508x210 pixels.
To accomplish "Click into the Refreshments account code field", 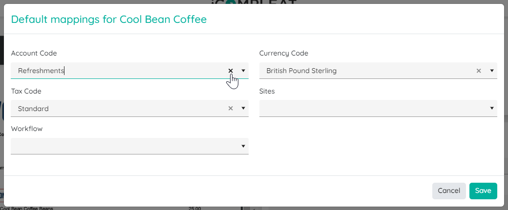I will (119, 71).
